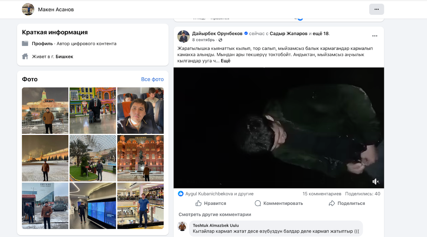
Task: Like the post with Нравится button
Action: [211, 203]
